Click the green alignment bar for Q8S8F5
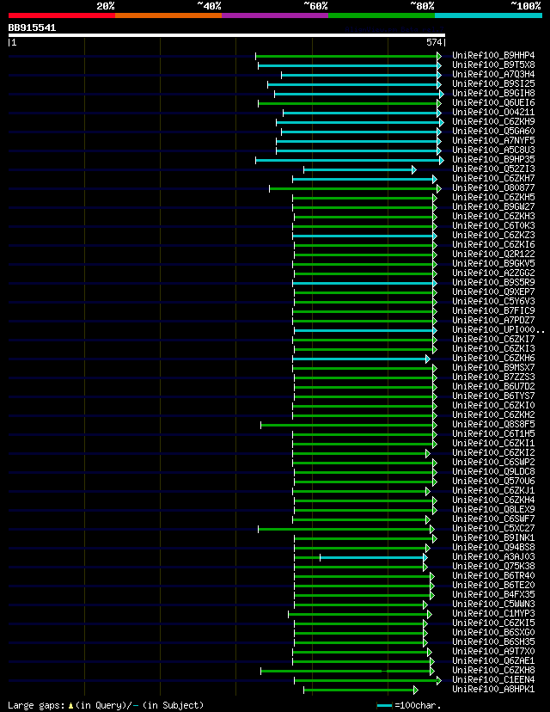The width and height of the screenshot is (550, 712). [349, 426]
